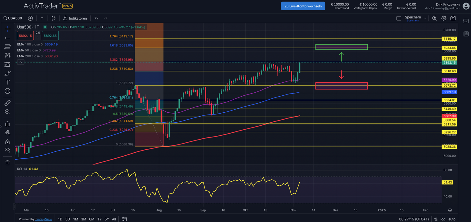Image resolution: width=471 pixels, height=222 pixels.
Task: Click the USA500 symbol search field
Action: (13, 18)
